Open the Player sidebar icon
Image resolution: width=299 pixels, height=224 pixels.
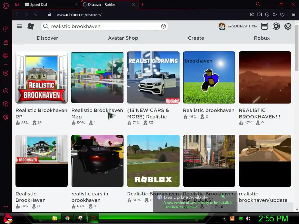coord(6,73)
